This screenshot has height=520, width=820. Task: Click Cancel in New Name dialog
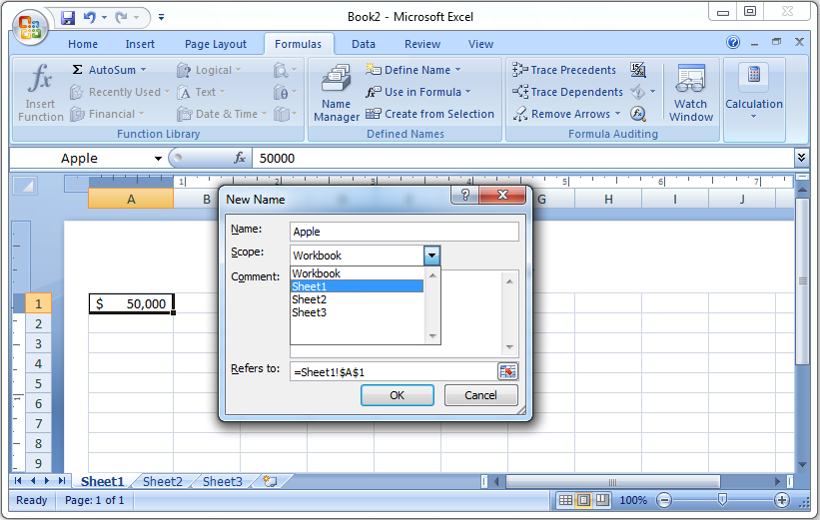click(x=480, y=395)
